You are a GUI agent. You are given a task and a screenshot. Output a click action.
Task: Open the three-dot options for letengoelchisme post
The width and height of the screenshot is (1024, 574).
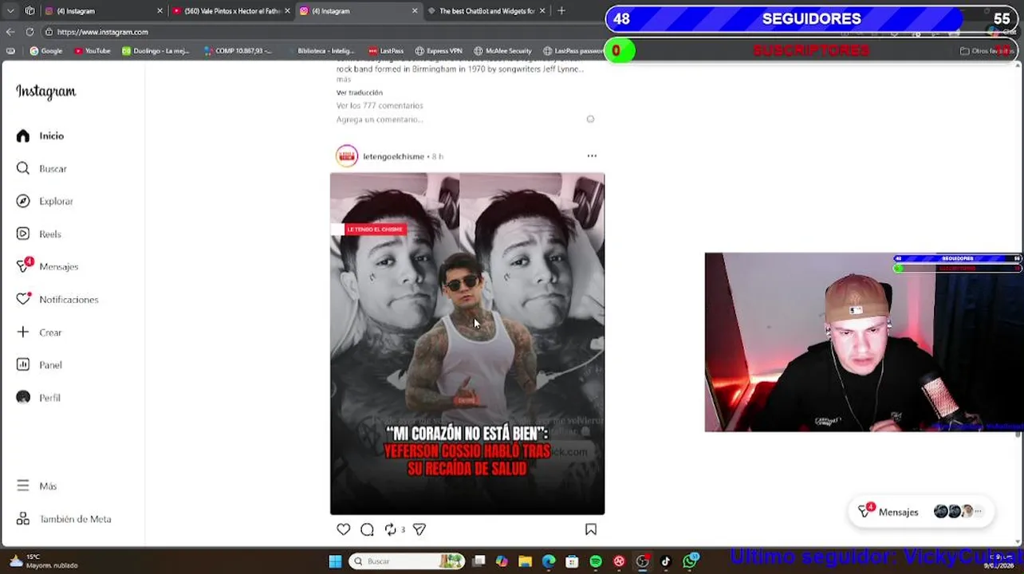point(592,156)
